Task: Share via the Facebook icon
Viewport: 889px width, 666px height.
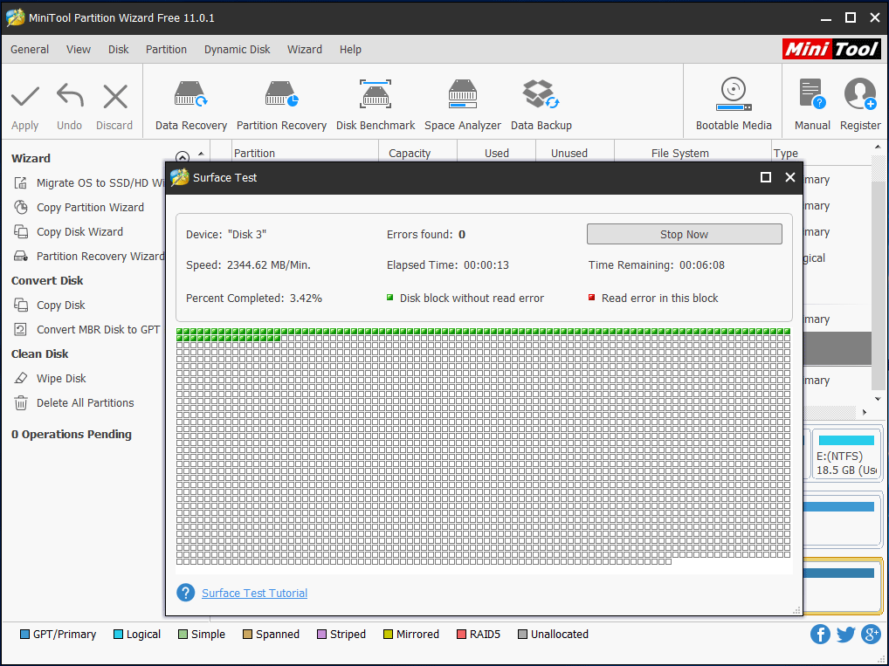Action: click(820, 635)
